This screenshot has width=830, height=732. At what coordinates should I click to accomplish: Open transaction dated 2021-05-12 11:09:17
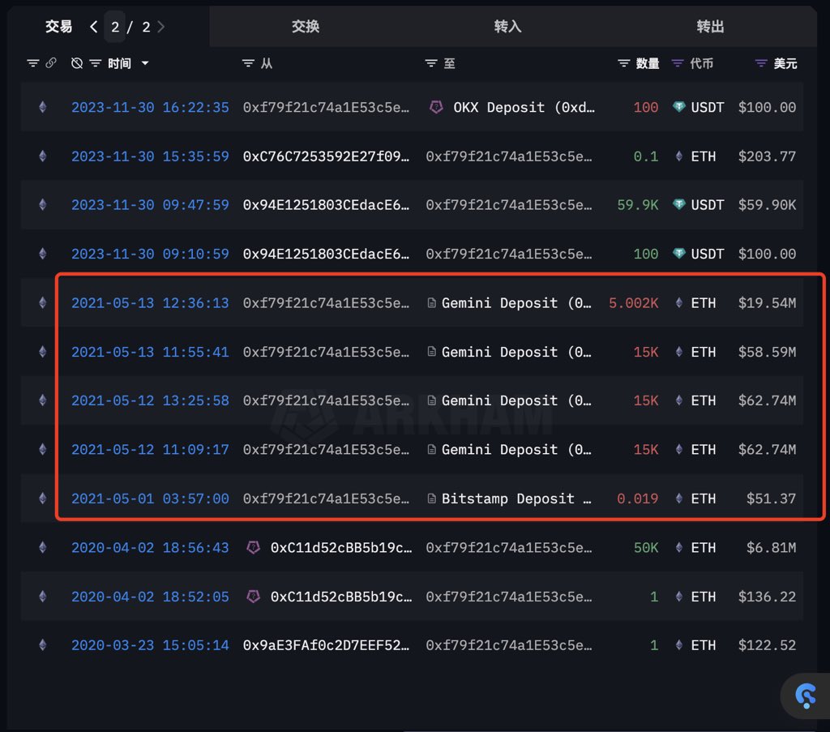click(150, 449)
